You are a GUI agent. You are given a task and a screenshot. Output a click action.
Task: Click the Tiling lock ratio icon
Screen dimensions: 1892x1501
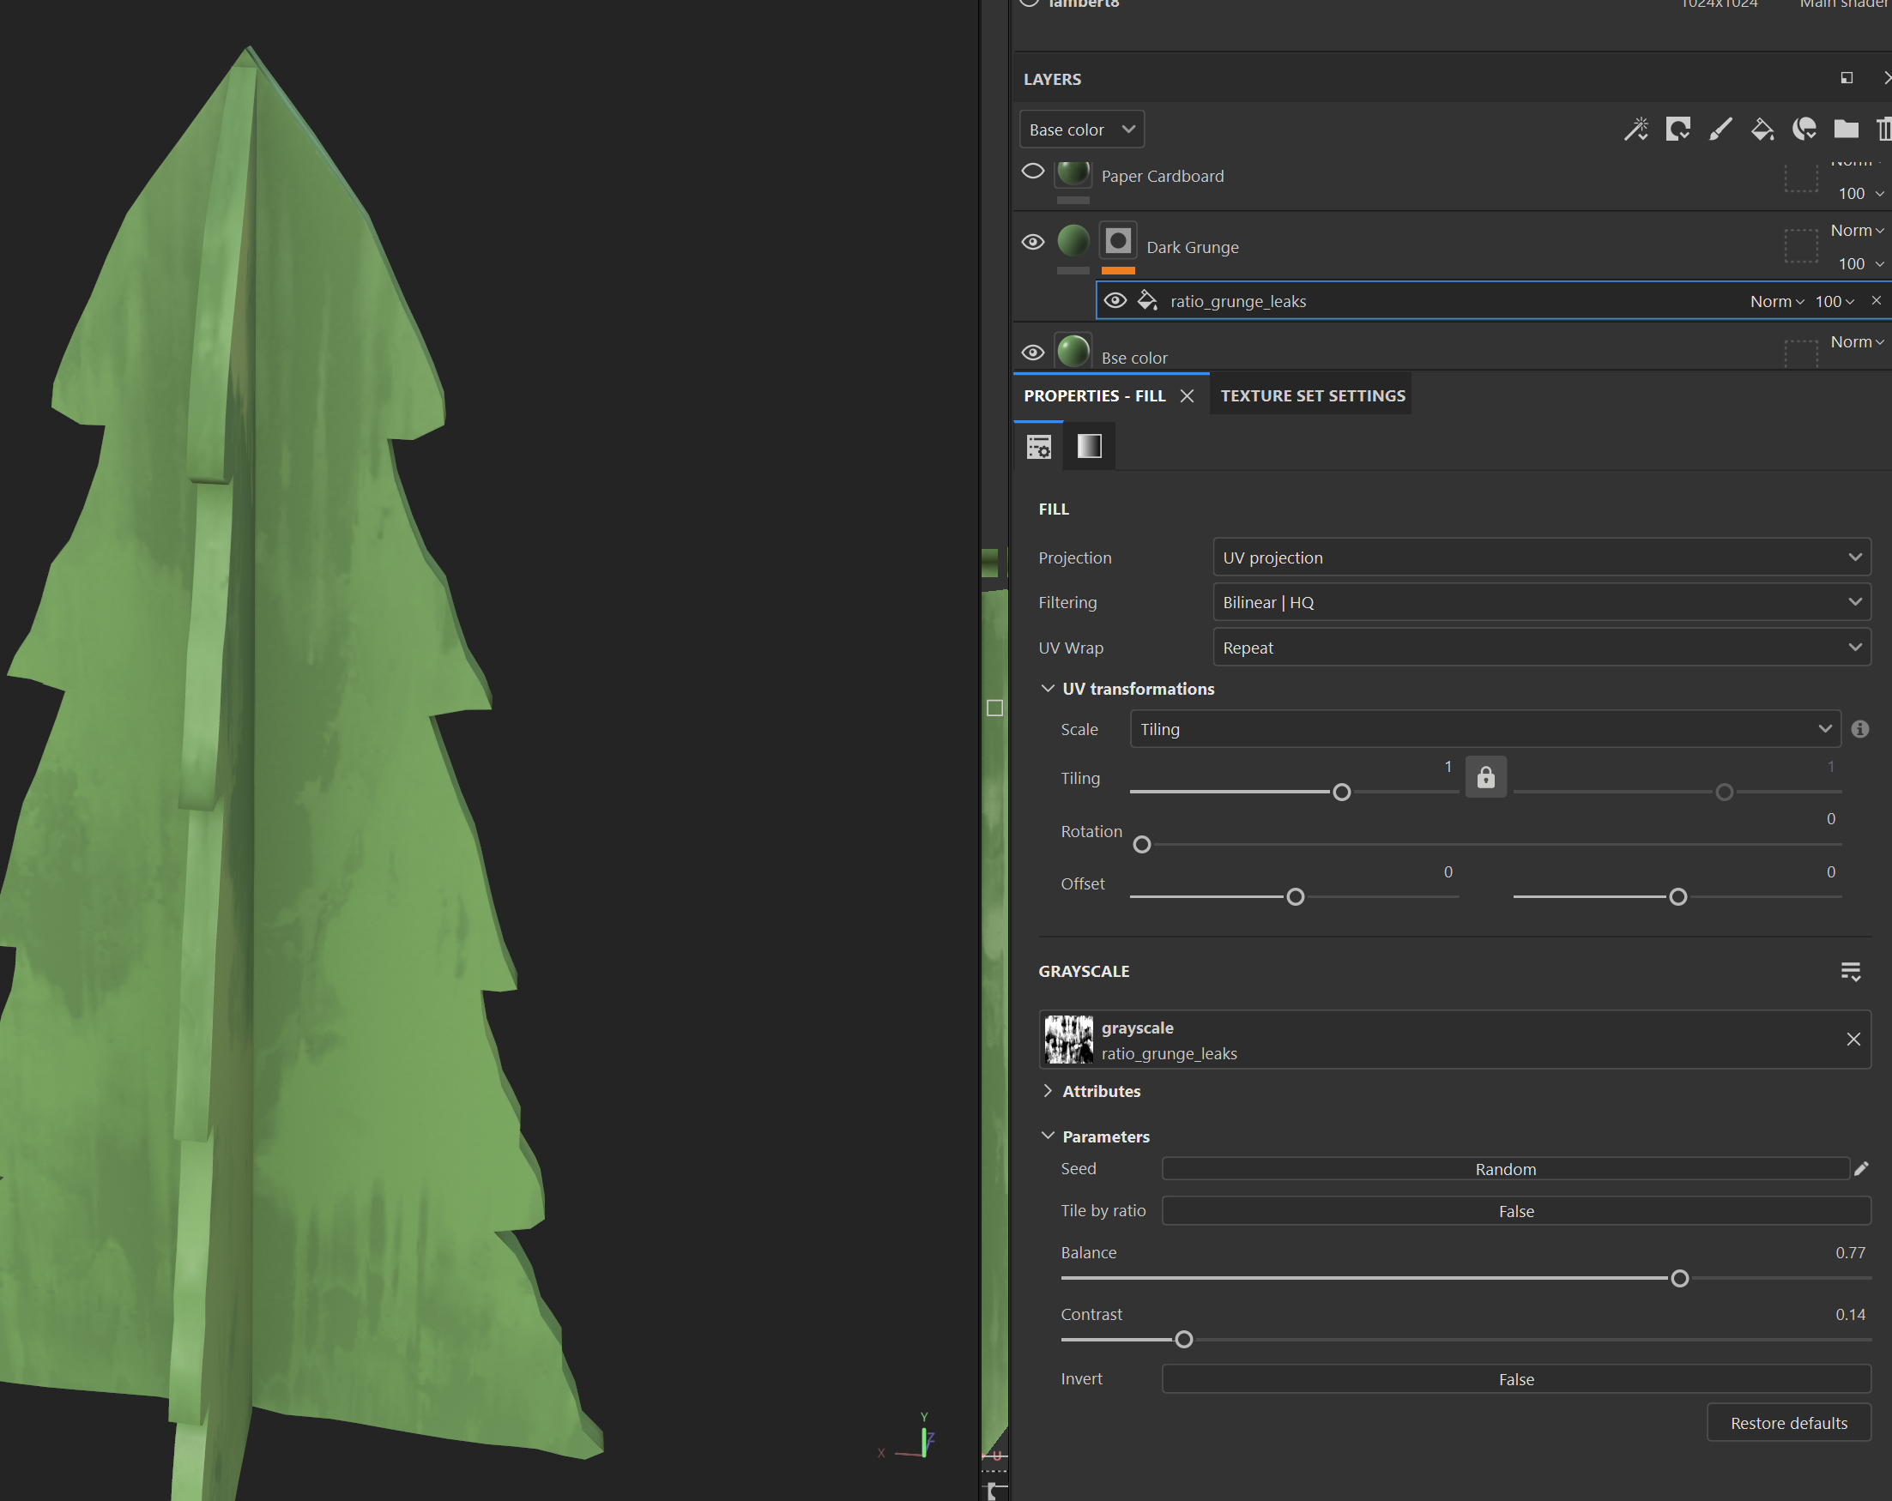(1485, 776)
